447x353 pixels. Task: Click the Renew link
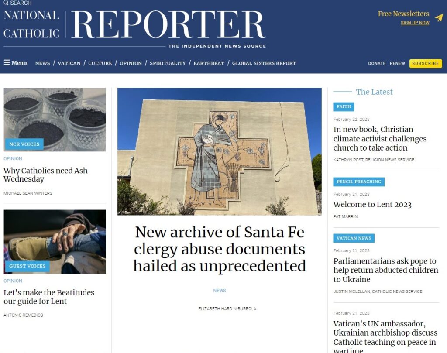(397, 63)
